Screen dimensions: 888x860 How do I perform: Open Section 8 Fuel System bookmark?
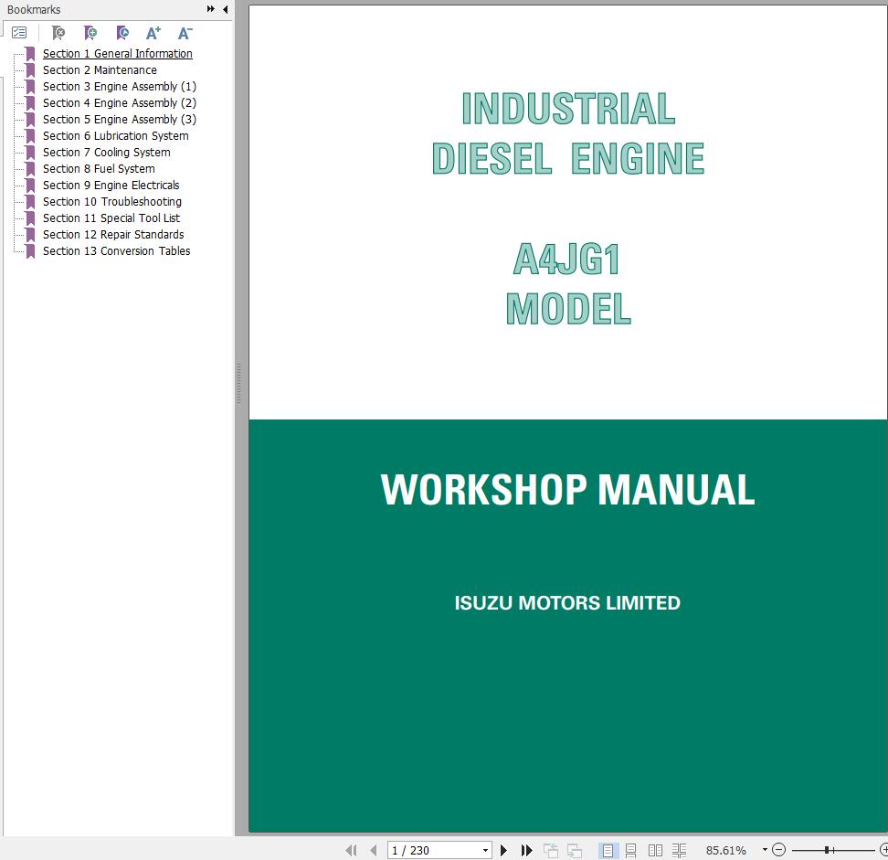click(x=99, y=168)
